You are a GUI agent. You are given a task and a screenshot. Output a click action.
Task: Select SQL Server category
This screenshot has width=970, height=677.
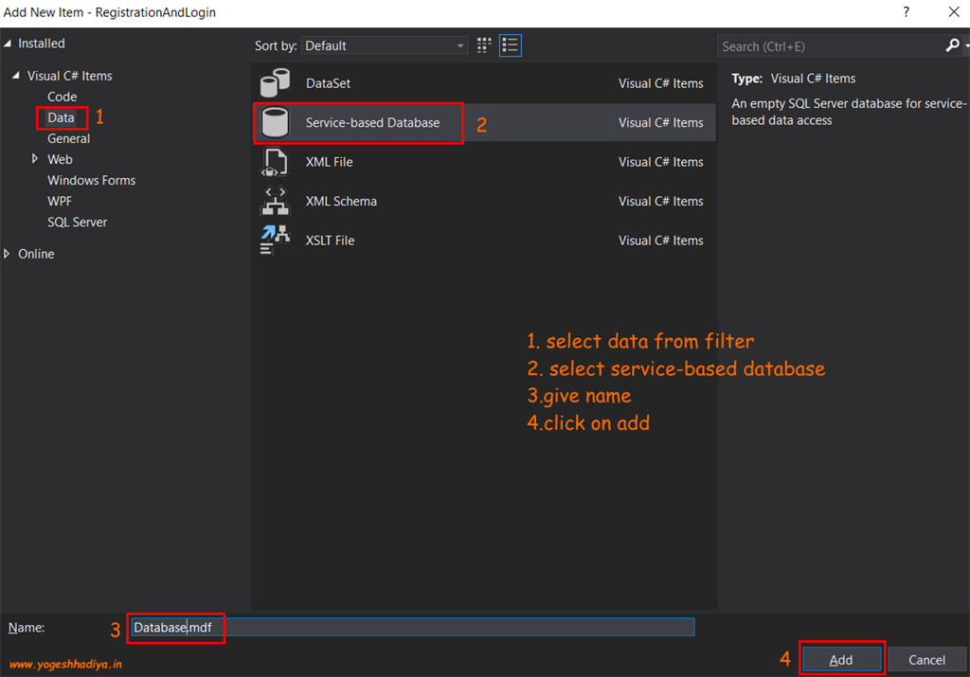(x=77, y=222)
